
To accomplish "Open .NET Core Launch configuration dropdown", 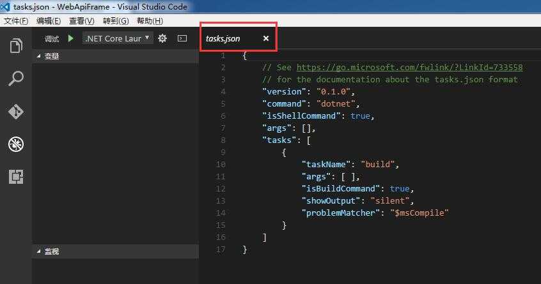I will [117, 38].
